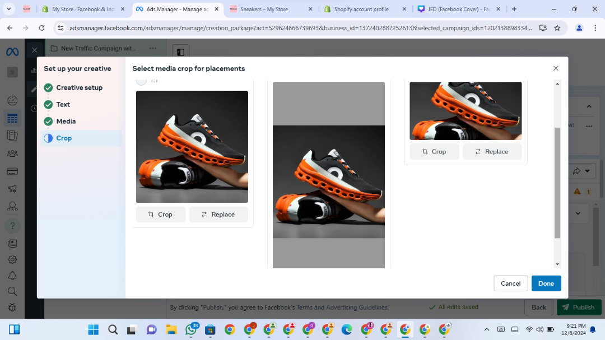The image size is (605, 340).
Task: Crop the landscape sneaker image
Action: (434, 152)
